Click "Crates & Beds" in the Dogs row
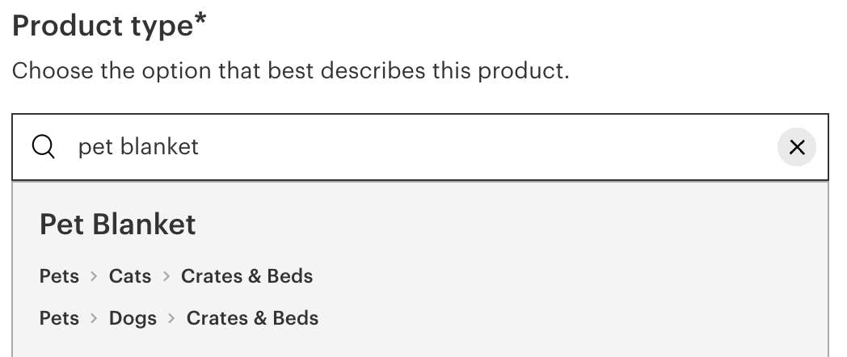 click(252, 318)
